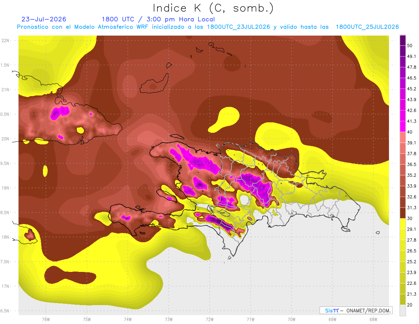Click the "22N" latitude label

pos(5,40)
